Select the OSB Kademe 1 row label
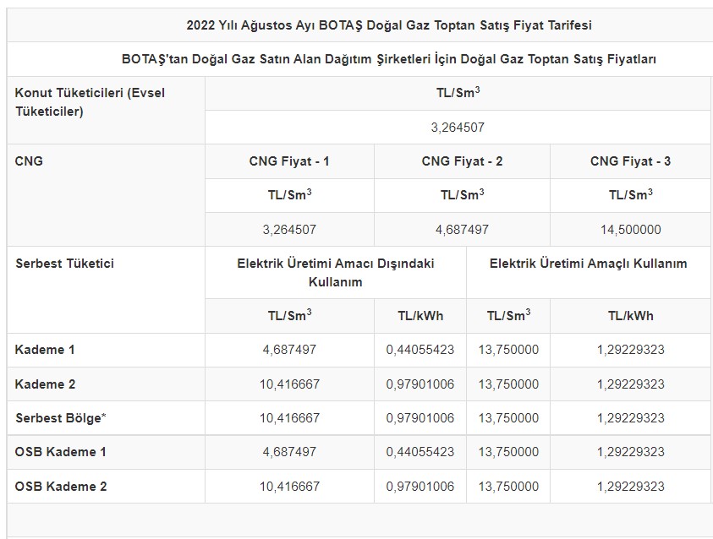713x539 pixels. coord(61,452)
